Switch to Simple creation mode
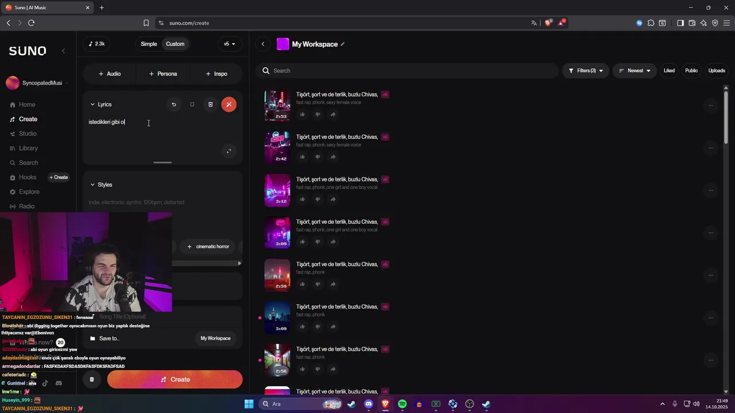Image resolution: width=735 pixels, height=413 pixels. (x=149, y=44)
